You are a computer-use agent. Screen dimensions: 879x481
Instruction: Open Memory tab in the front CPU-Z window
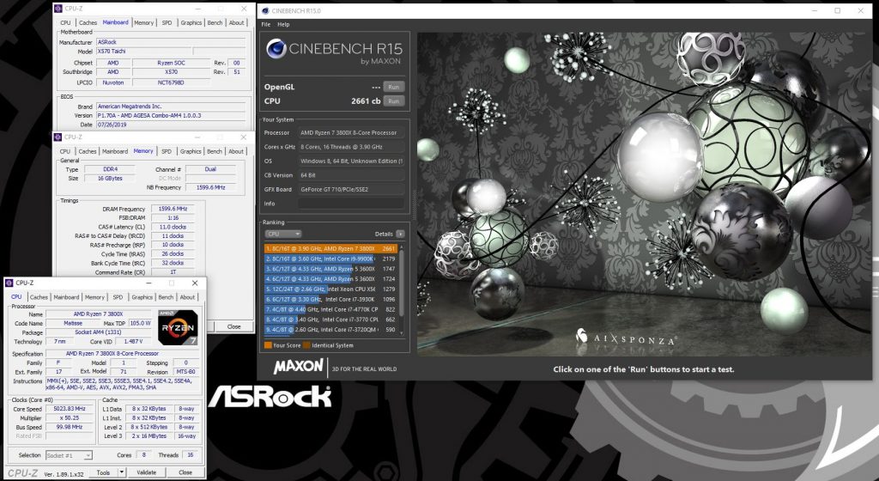[94, 297]
